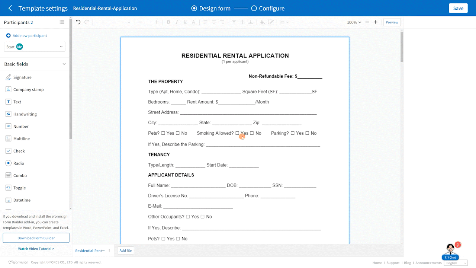The width and height of the screenshot is (476, 268).
Task: Open options menu for Residential-Rent file tab
Action: [109, 251]
